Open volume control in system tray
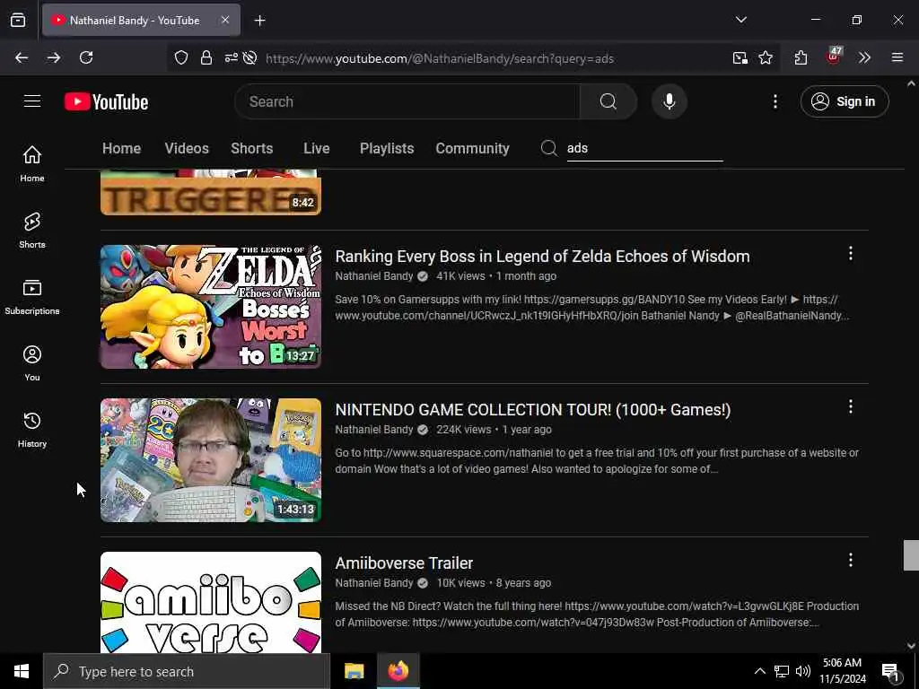Screen dimensions: 919x689 pos(803,671)
